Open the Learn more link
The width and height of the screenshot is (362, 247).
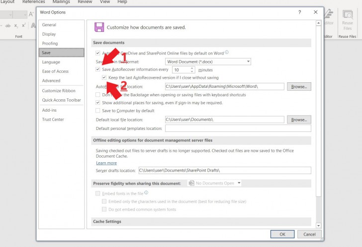pos(106,163)
